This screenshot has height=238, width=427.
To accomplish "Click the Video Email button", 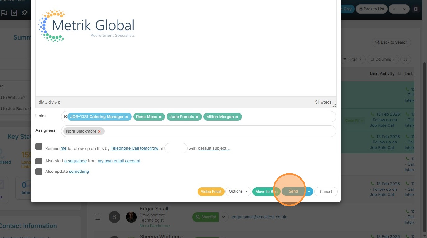I will coord(211,192).
